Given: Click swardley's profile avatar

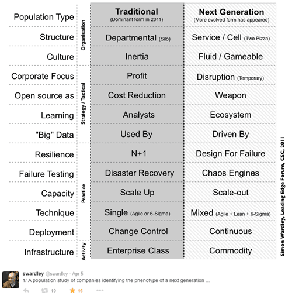Looking at the screenshot, I should (x=11, y=280).
